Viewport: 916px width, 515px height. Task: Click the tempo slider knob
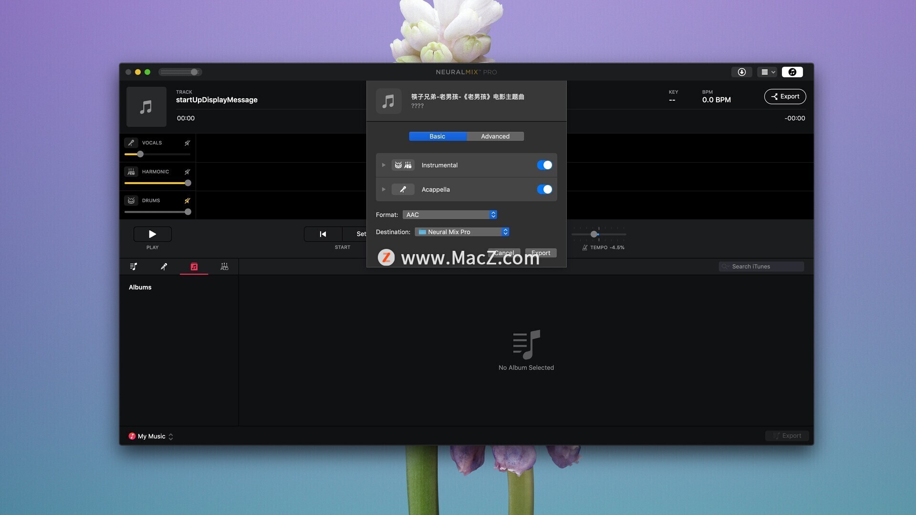[x=594, y=234]
